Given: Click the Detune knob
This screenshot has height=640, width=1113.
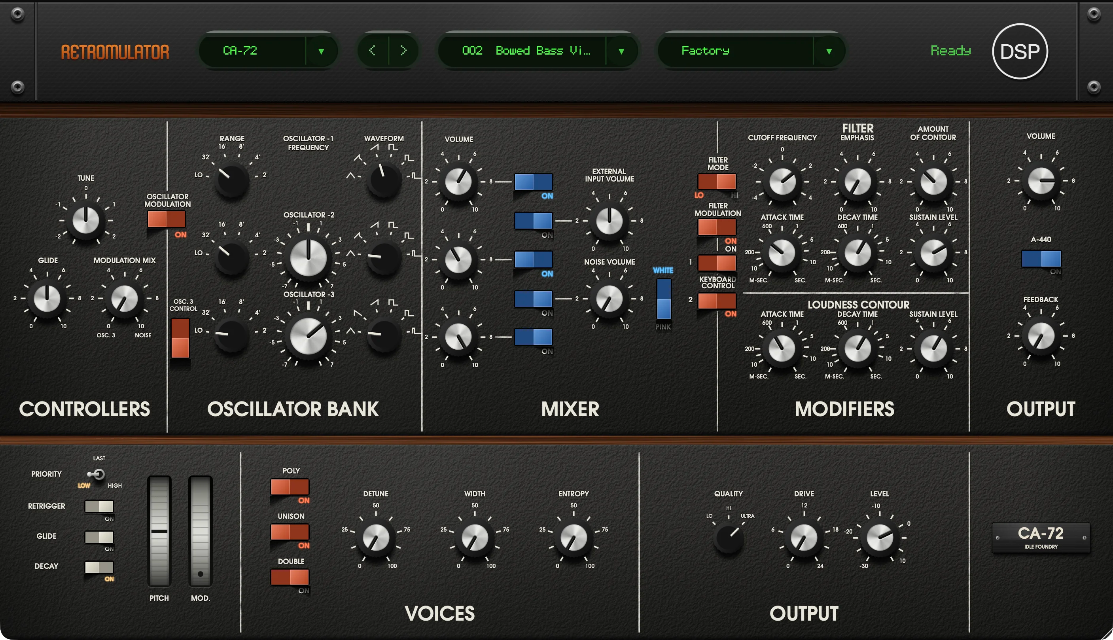Looking at the screenshot, I should tap(376, 537).
